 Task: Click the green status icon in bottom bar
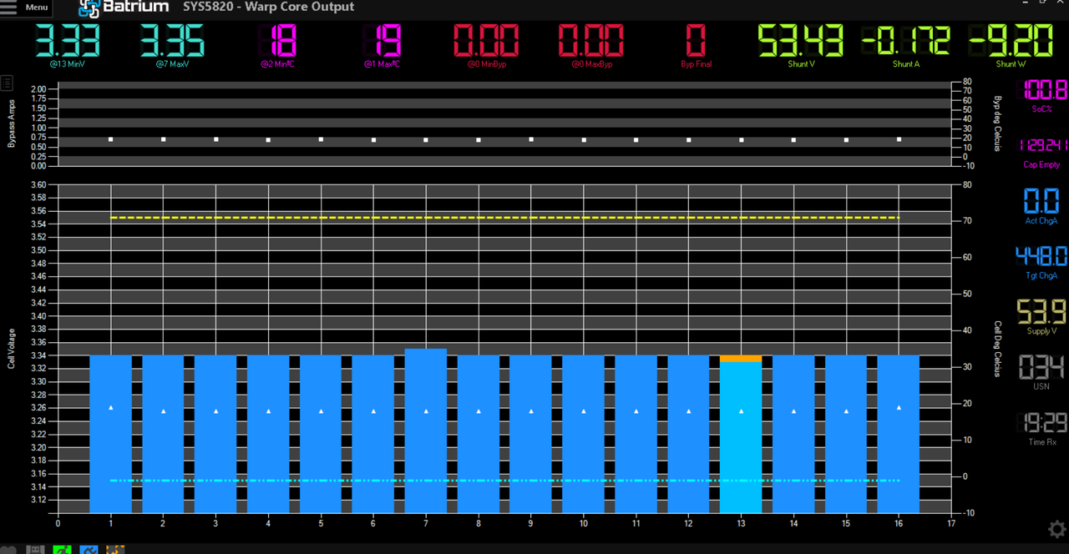coord(61,550)
